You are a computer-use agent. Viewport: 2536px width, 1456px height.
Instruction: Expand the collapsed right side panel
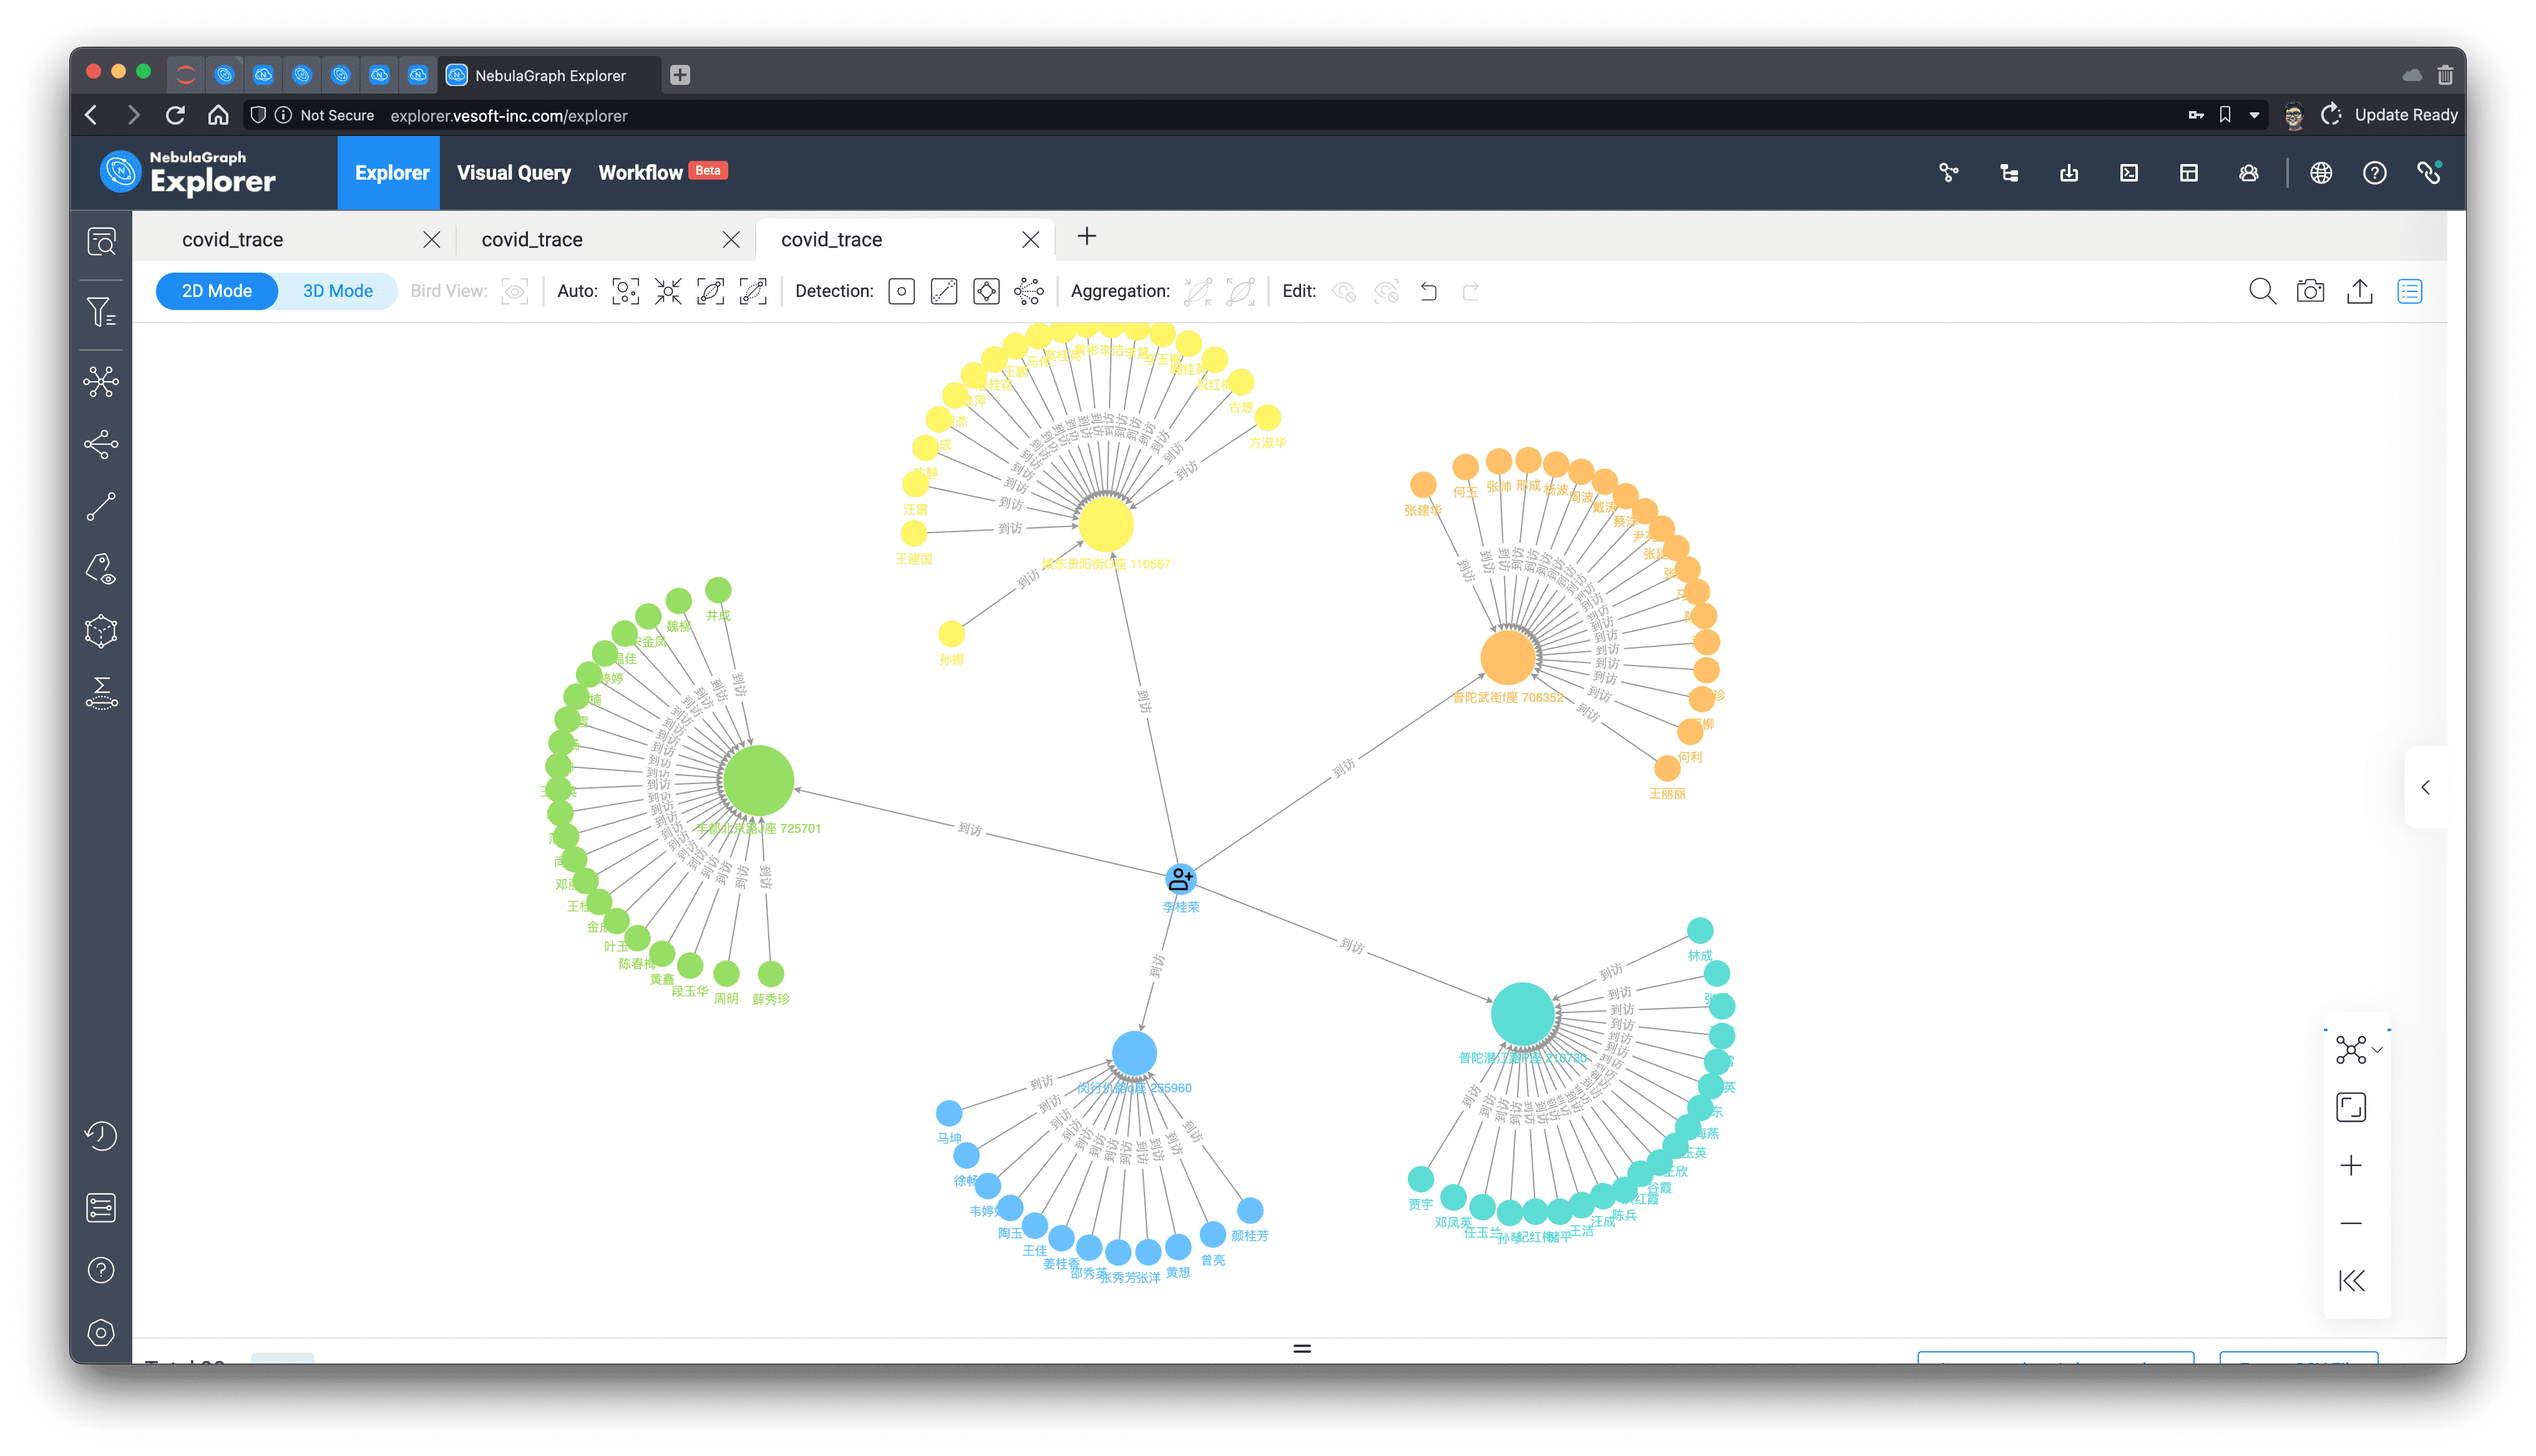click(x=2425, y=787)
